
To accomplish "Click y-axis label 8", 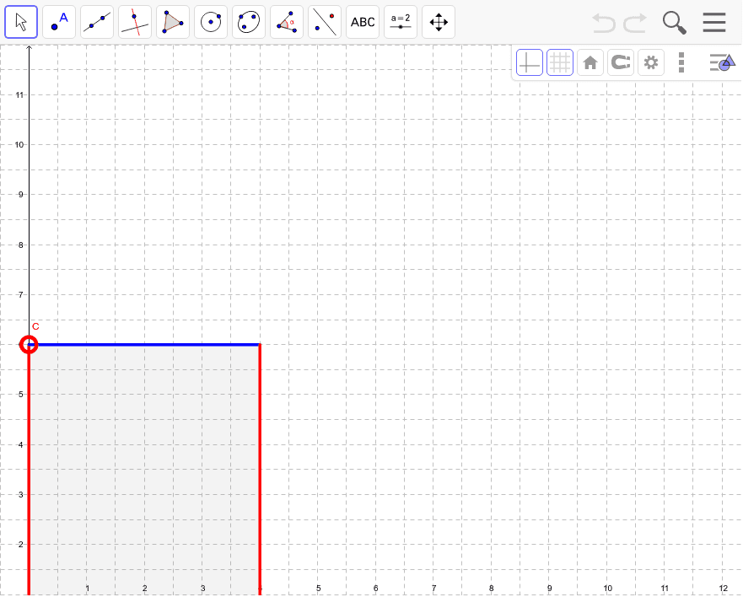I will (x=20, y=245).
